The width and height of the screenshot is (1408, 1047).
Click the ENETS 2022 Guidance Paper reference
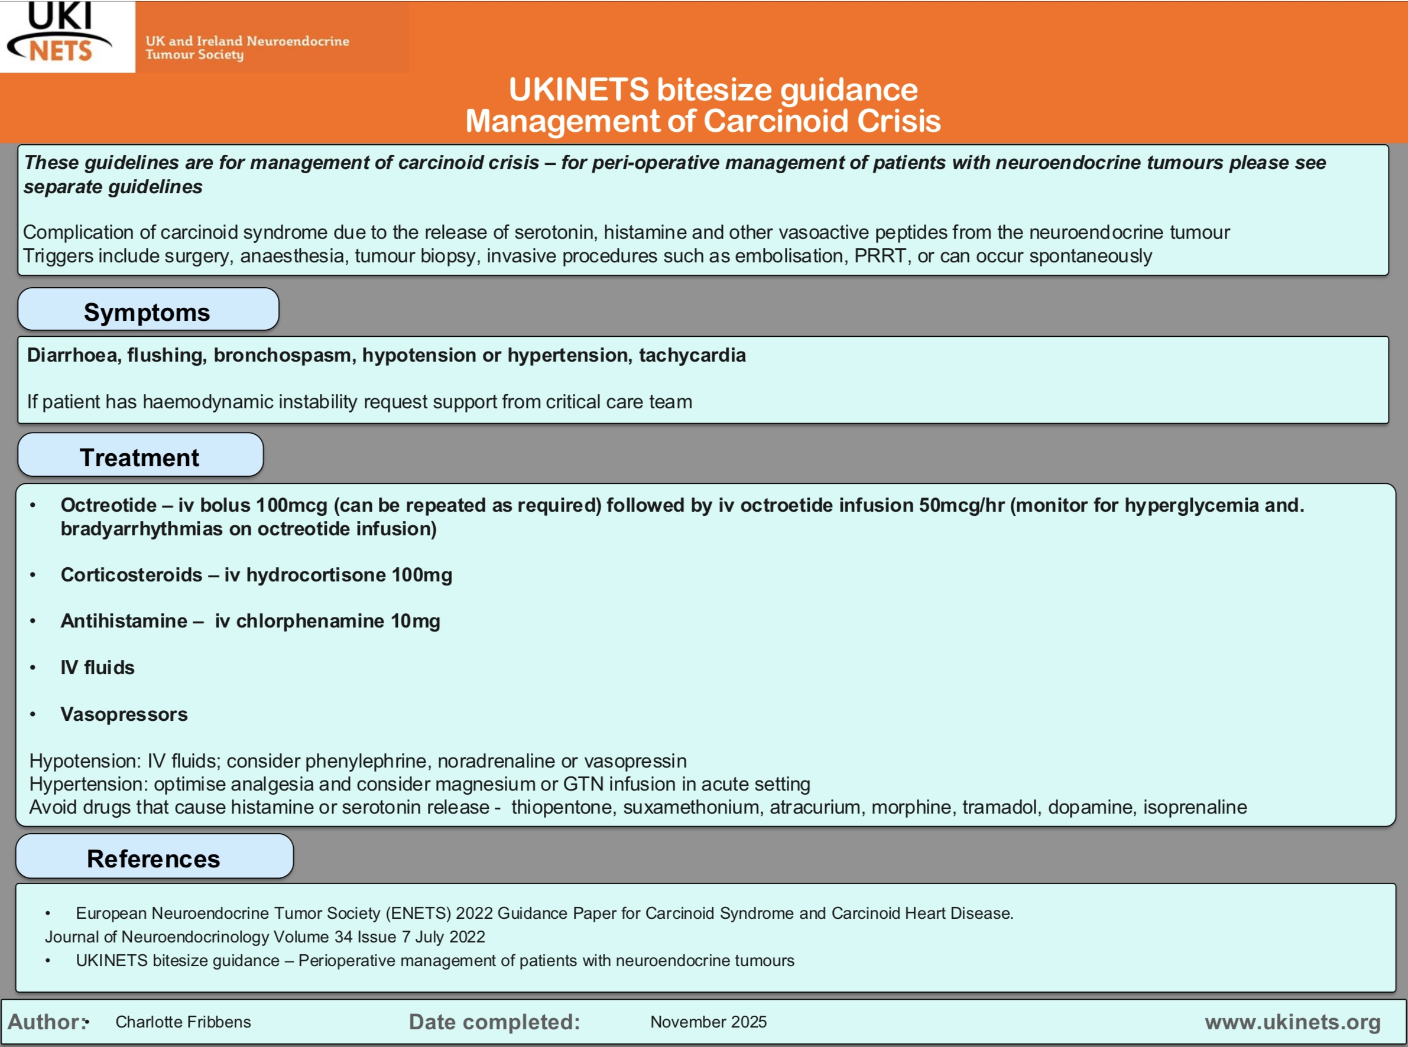point(544,913)
